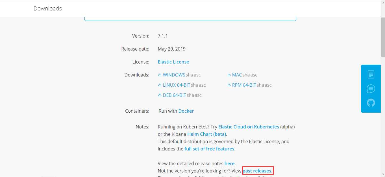Click the download icon beside WINDOWS

tap(160, 75)
